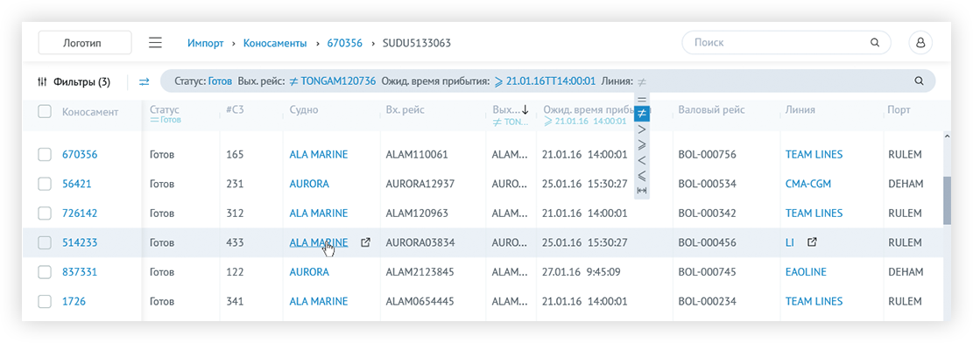Click cell ALAM2123845
The width and height of the screenshot is (973, 343).
(x=420, y=272)
